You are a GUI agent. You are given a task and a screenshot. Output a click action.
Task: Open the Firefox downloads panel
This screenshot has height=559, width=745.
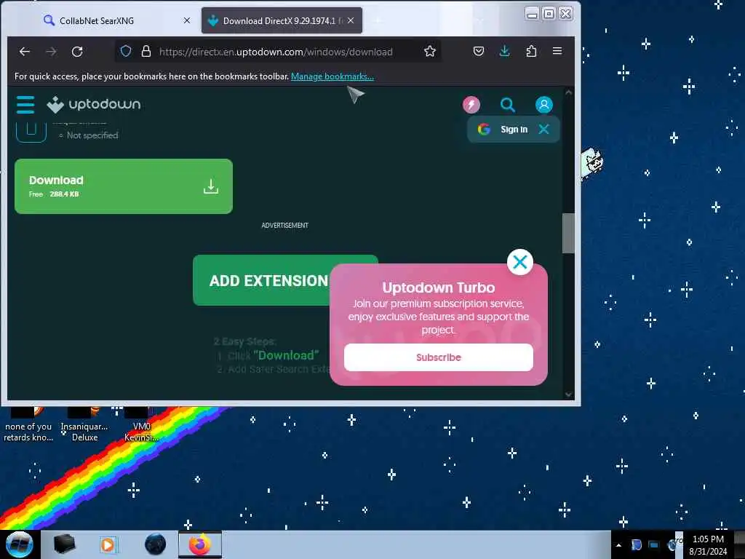click(x=505, y=51)
